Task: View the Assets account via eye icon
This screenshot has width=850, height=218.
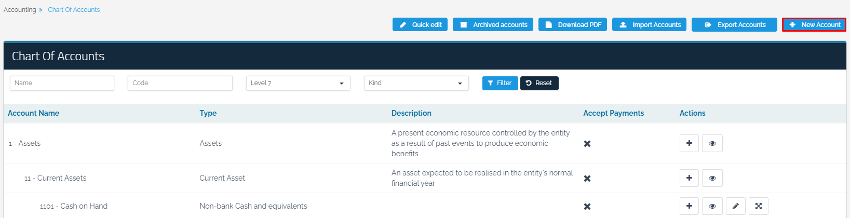Action: (x=712, y=143)
